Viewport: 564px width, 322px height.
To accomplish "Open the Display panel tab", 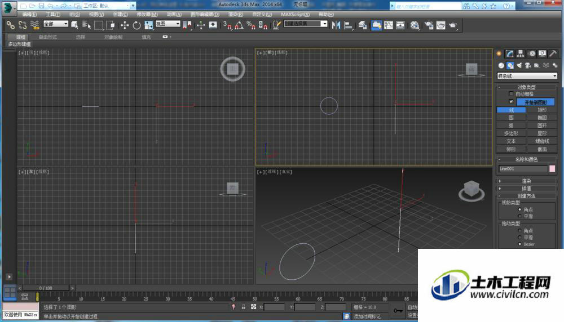I will coord(543,53).
